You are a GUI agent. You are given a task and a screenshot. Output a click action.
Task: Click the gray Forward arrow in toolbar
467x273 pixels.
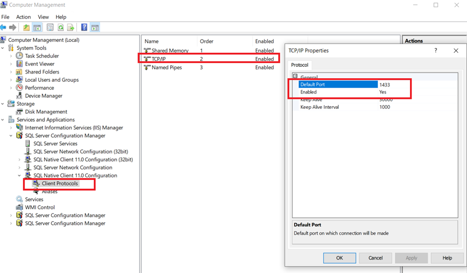[x=12, y=27]
